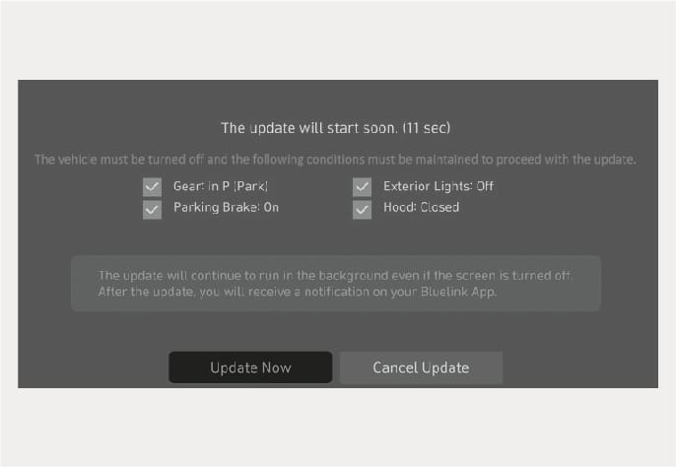Toggle the Parking Brake On checkbox

[152, 210]
